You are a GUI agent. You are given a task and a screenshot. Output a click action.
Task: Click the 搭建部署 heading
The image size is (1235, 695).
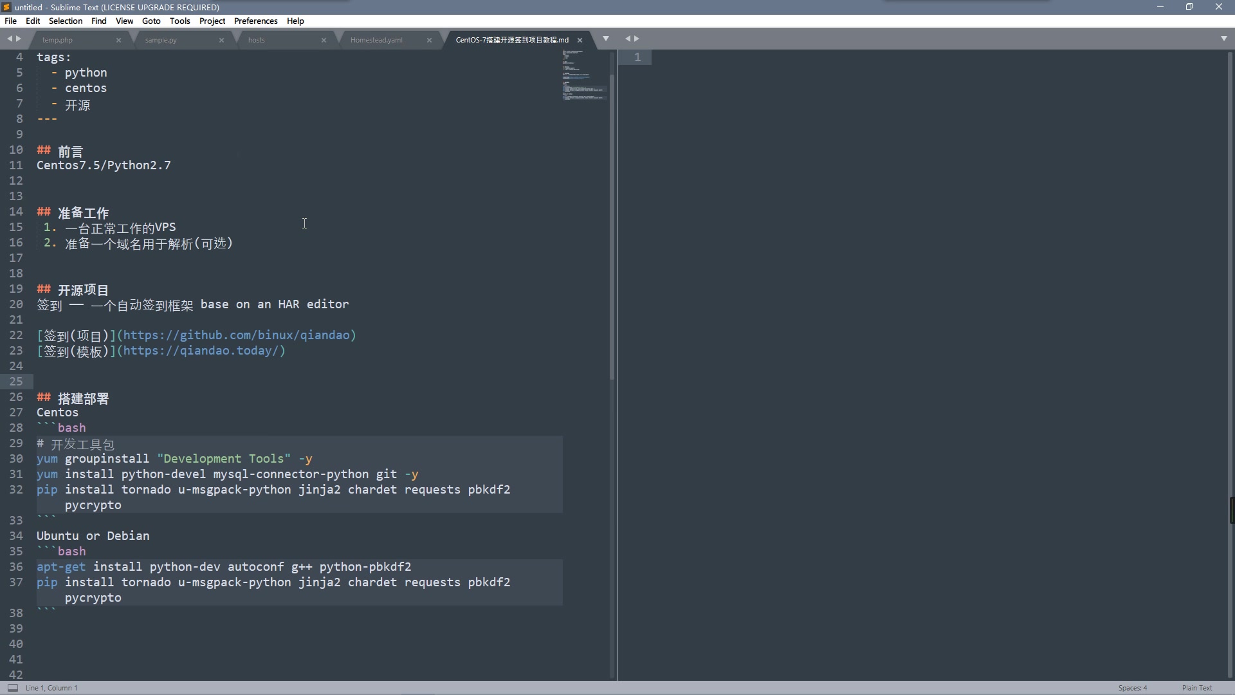click(x=83, y=398)
